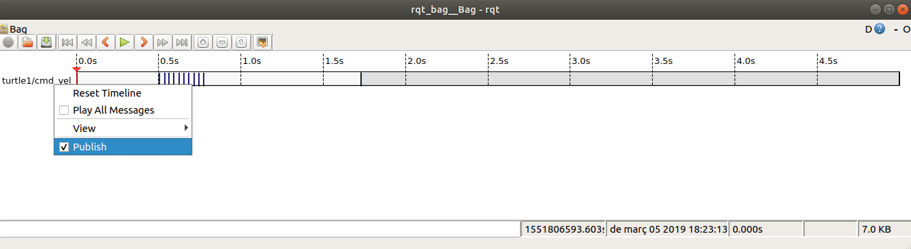Screen dimensions: 911x249
Task: Click the dash undock button
Action: coord(895,29)
